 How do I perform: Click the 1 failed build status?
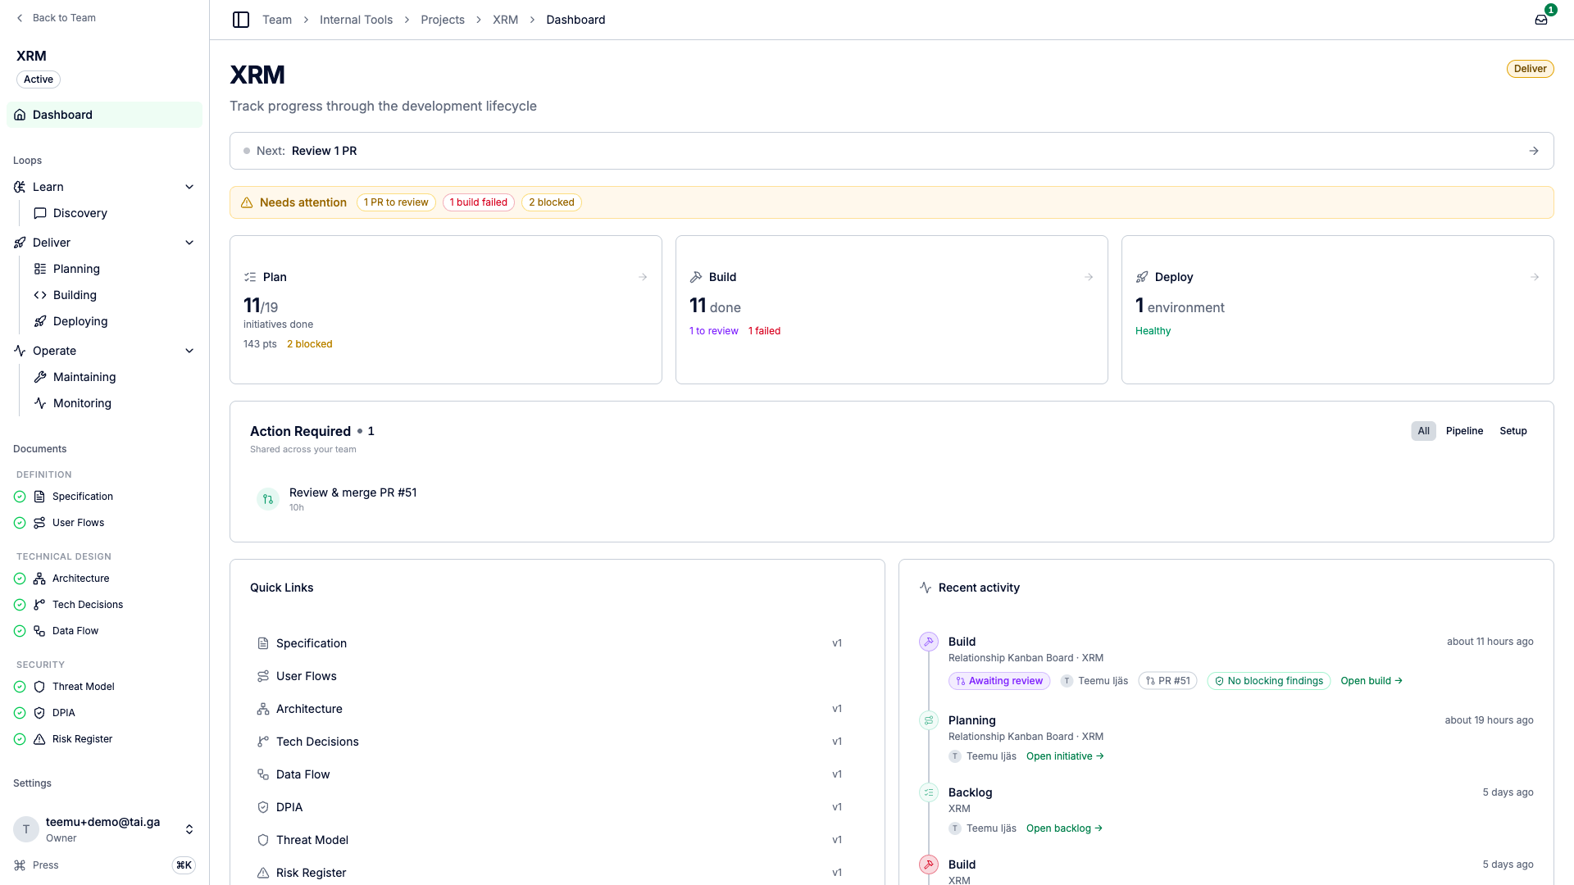click(764, 331)
